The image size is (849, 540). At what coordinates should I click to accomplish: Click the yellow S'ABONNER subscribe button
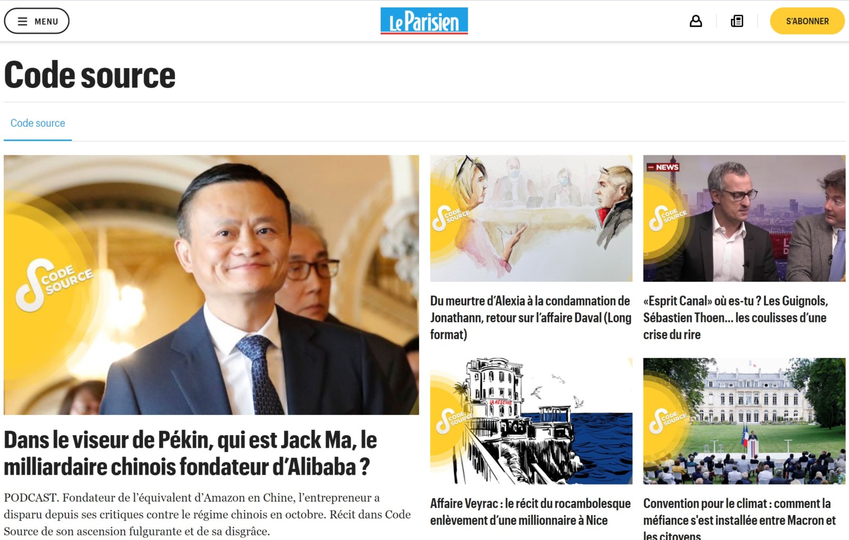(807, 21)
